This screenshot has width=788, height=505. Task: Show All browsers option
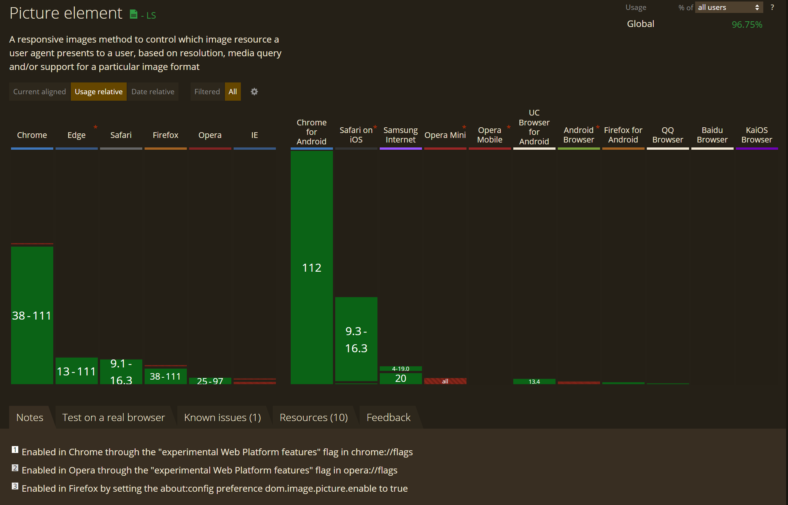point(232,92)
